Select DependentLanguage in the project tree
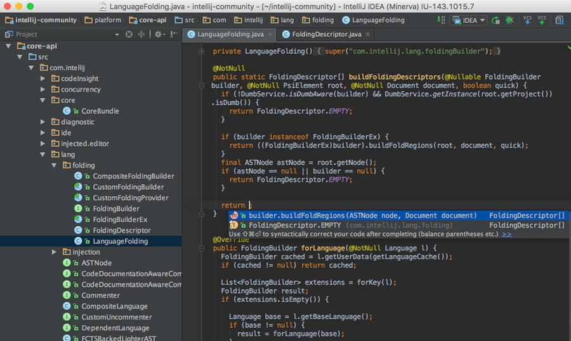The width and height of the screenshot is (571, 341). [91, 328]
